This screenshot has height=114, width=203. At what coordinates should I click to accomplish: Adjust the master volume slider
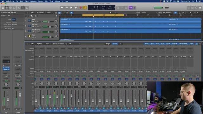click(x=161, y=8)
